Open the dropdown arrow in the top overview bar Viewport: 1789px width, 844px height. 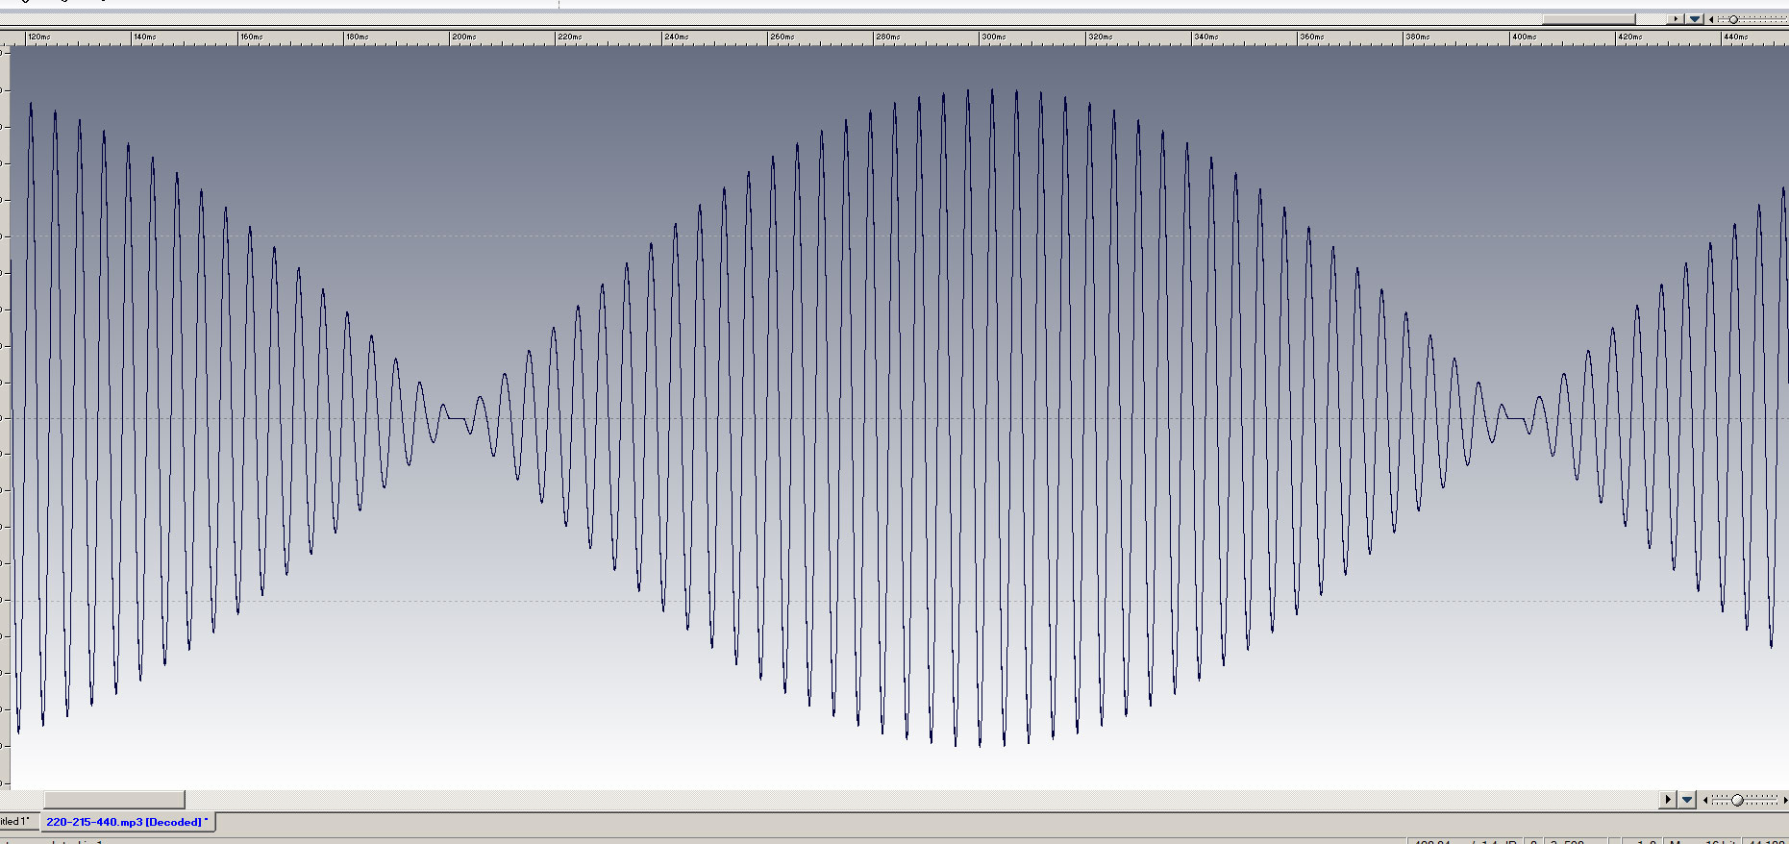[x=1695, y=19]
